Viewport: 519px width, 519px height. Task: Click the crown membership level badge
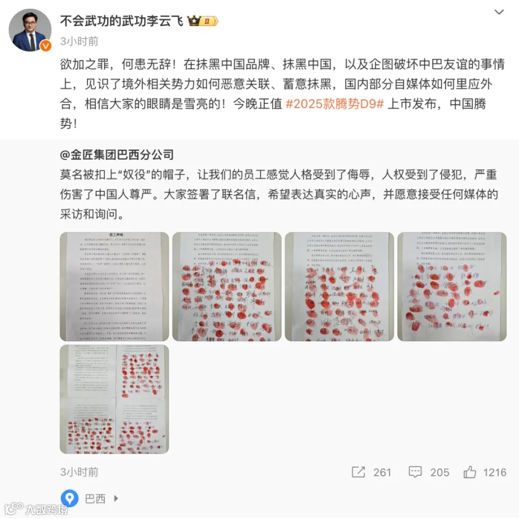click(x=203, y=21)
